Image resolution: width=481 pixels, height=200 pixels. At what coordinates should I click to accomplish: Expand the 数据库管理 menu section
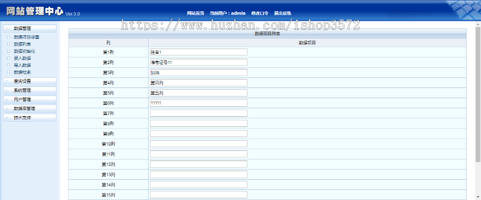tap(30, 108)
